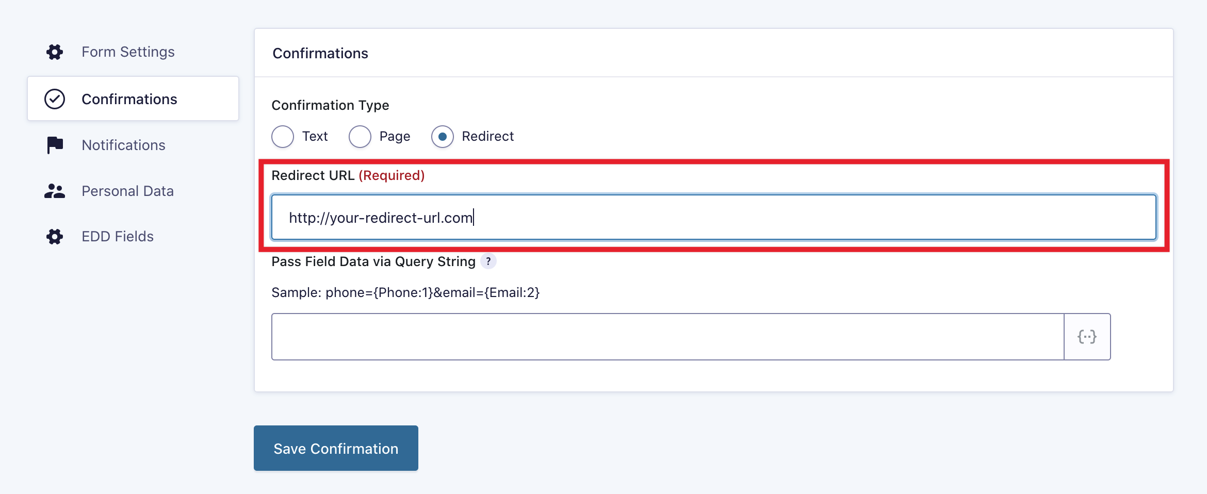Click the query string text field
Screen dimensions: 1207x494
click(x=667, y=337)
